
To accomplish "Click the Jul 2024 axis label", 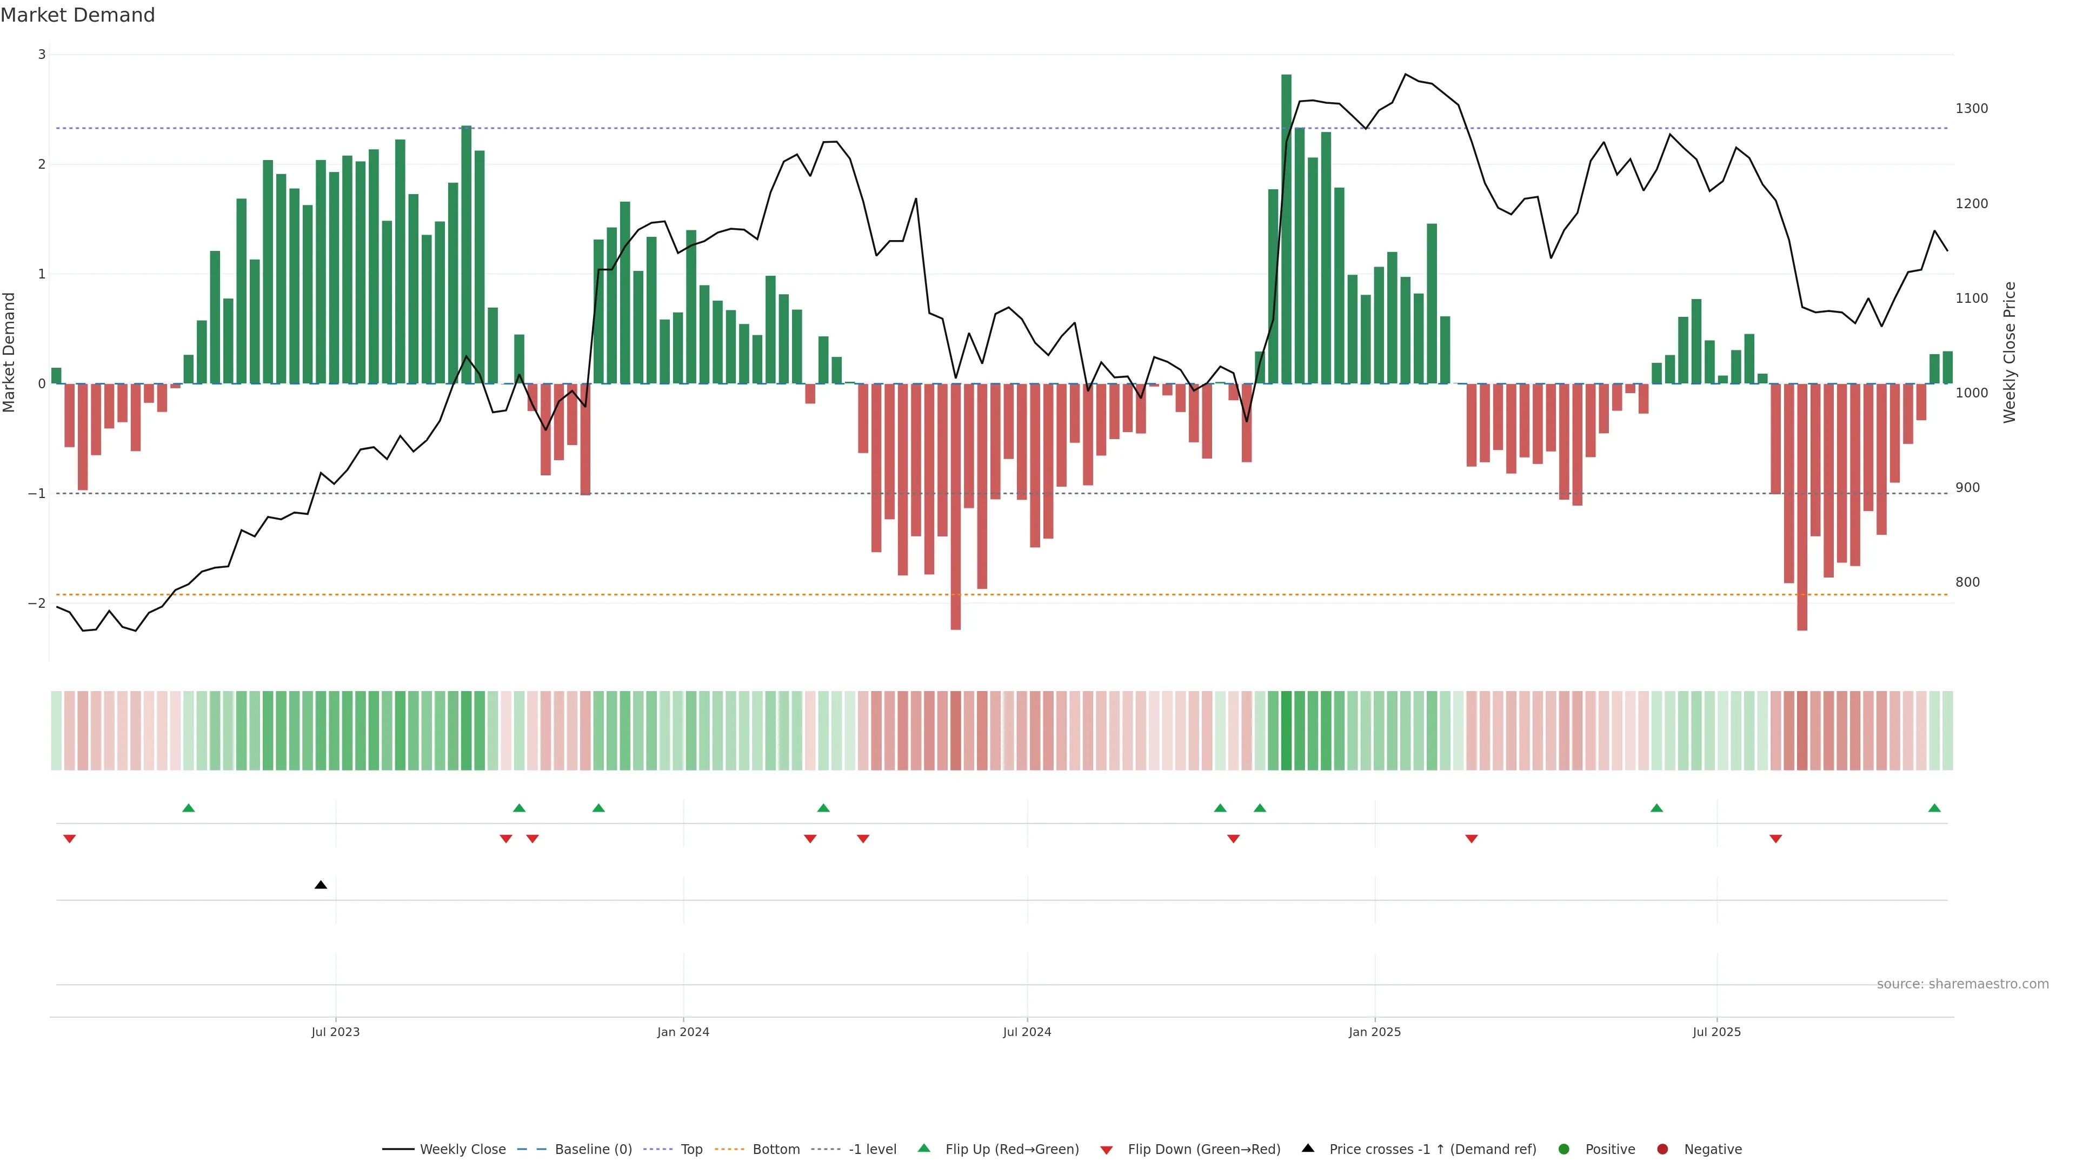I will click(x=1027, y=1032).
